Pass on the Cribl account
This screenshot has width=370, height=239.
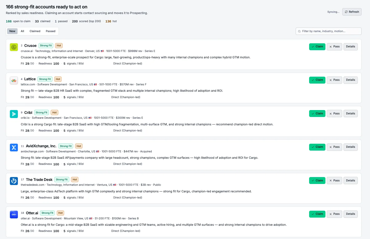(334, 114)
